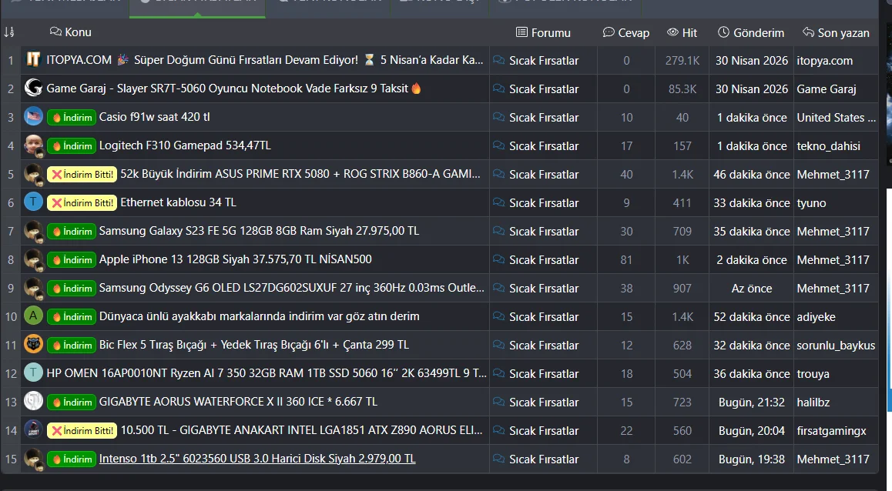Open trouya last poster profile

[x=813, y=373]
